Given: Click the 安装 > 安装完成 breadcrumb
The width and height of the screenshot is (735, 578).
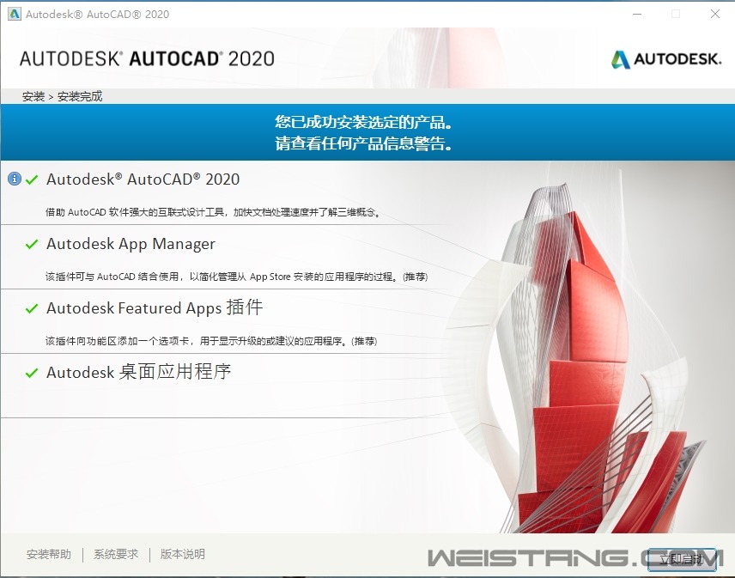Looking at the screenshot, I should click(63, 96).
